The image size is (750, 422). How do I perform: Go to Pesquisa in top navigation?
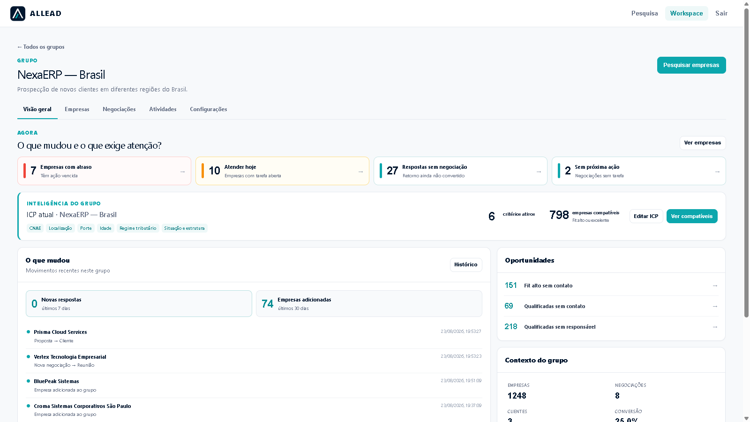pyautogui.click(x=645, y=13)
